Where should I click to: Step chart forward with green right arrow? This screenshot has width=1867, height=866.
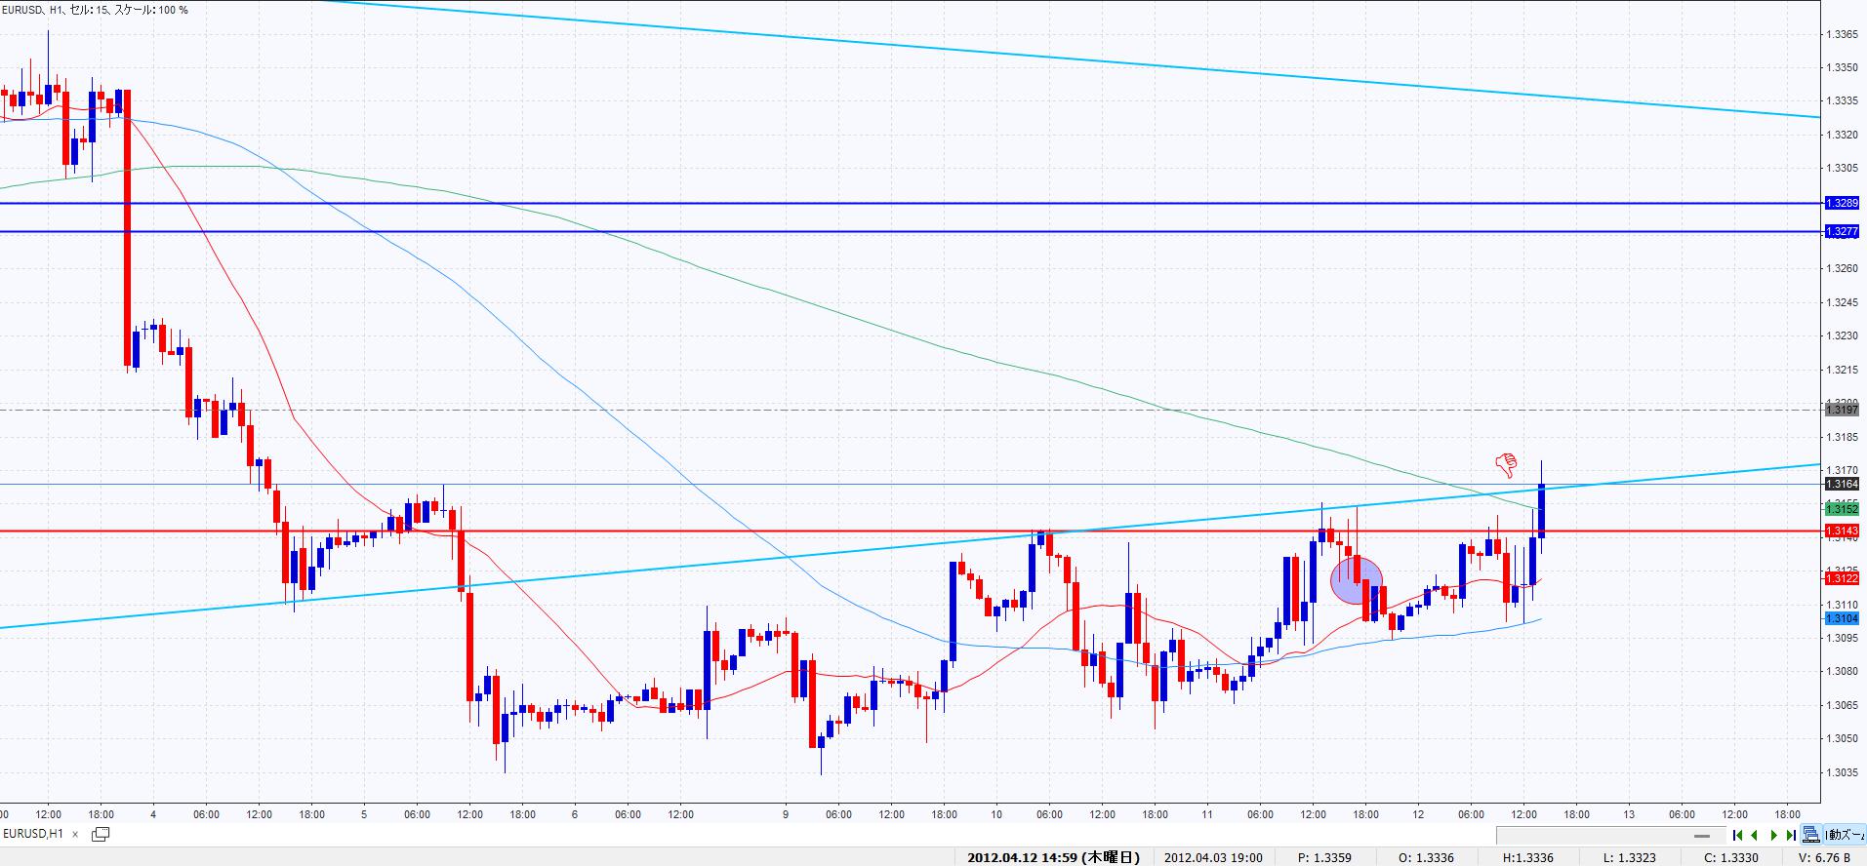click(x=1773, y=835)
